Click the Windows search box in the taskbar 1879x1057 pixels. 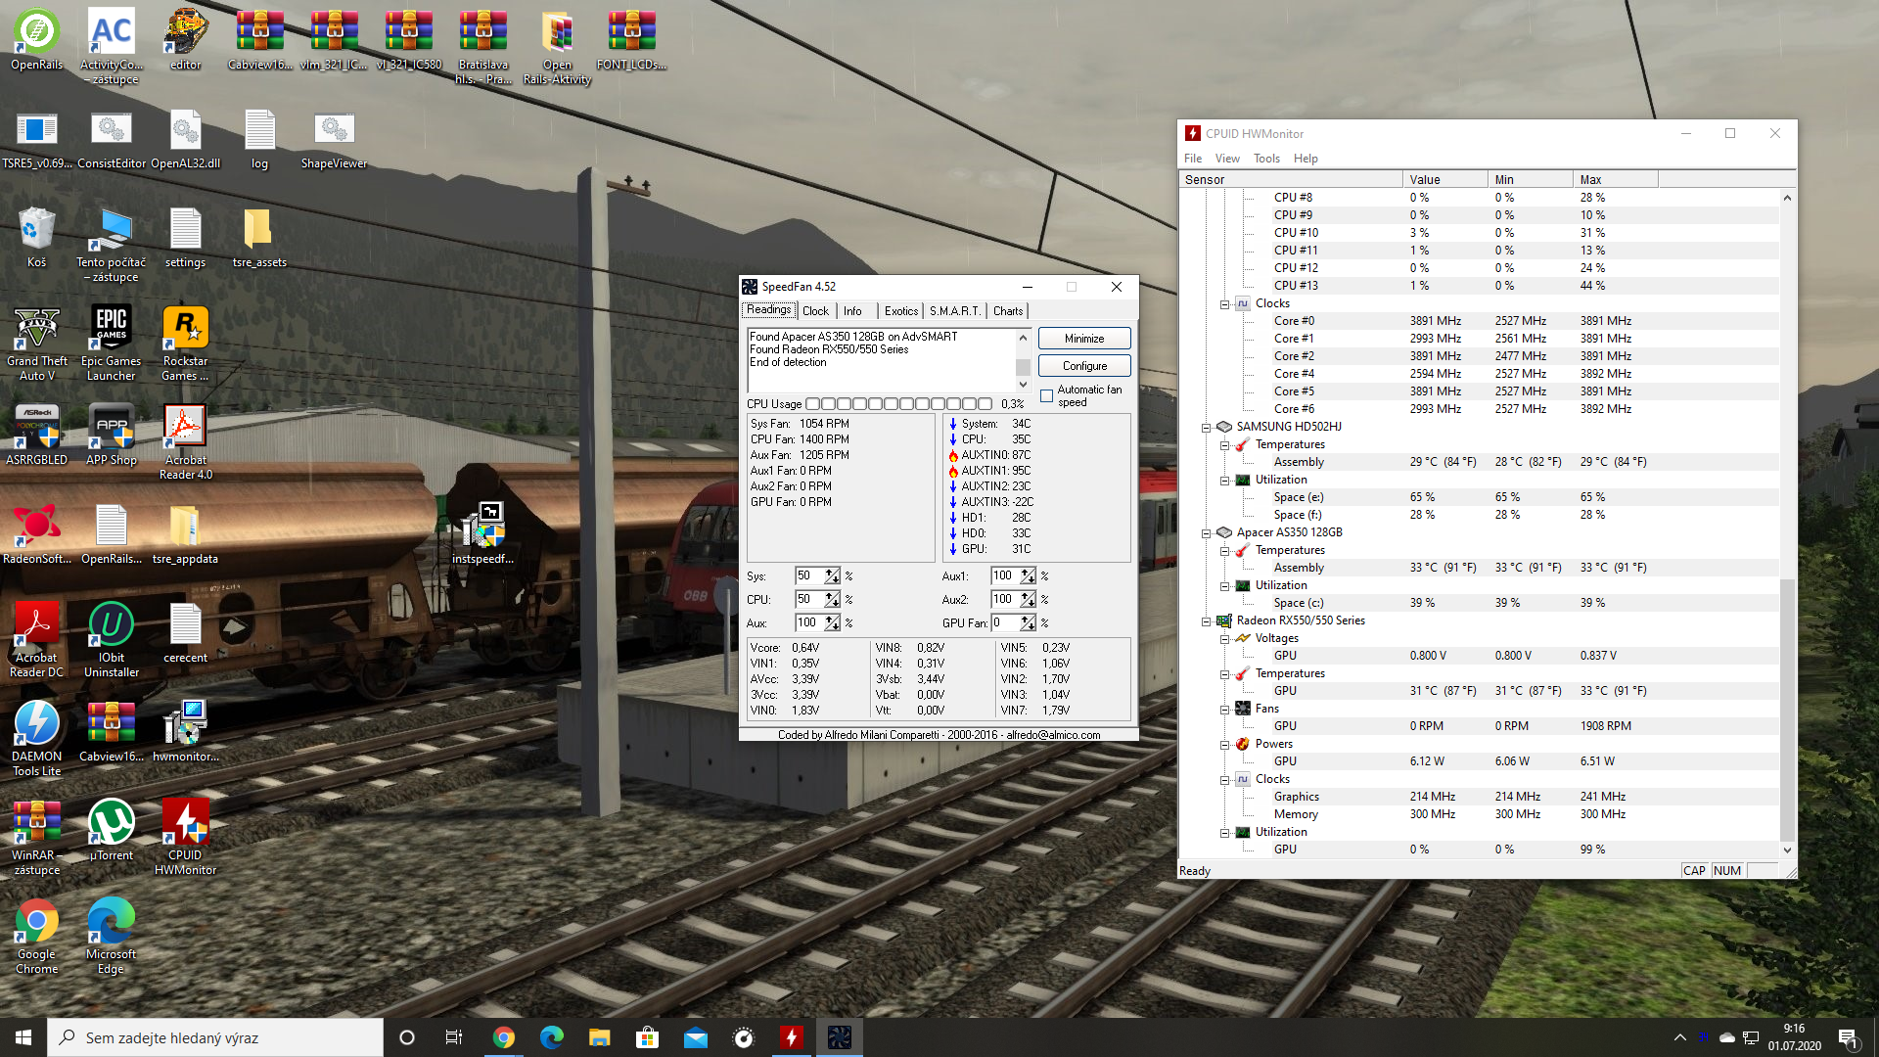[215, 1037]
